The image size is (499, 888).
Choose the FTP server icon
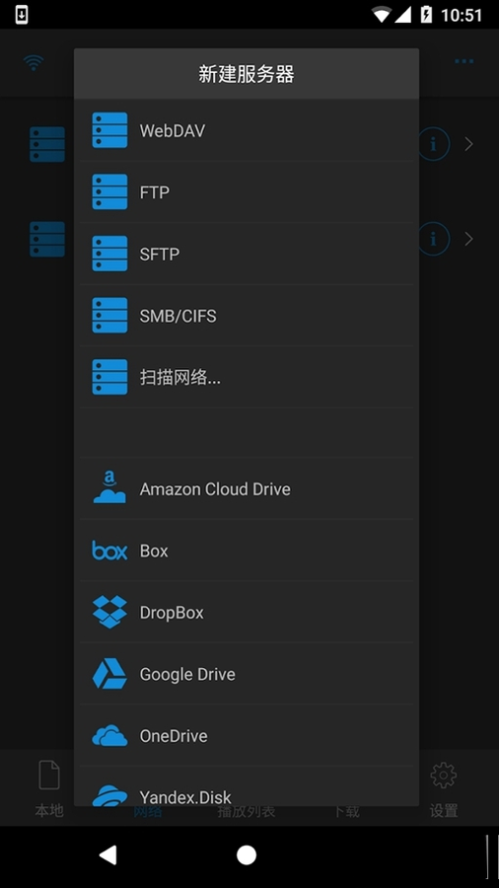coord(109,192)
